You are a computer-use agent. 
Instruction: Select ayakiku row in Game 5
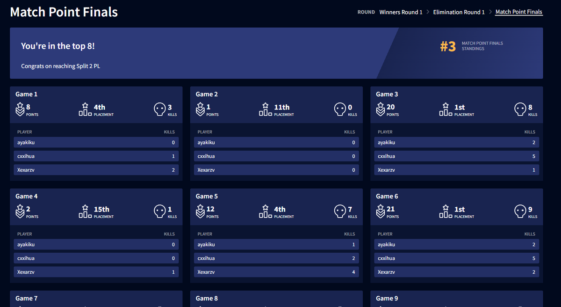pos(276,244)
